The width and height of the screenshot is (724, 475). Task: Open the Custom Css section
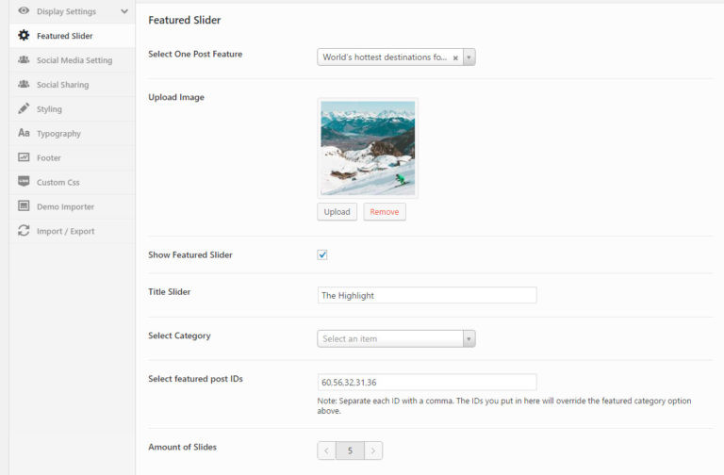(72, 182)
